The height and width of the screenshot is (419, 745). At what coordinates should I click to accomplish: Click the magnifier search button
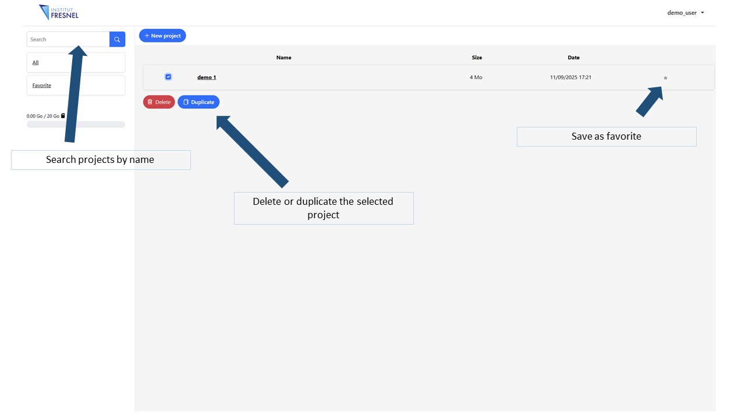pyautogui.click(x=117, y=40)
